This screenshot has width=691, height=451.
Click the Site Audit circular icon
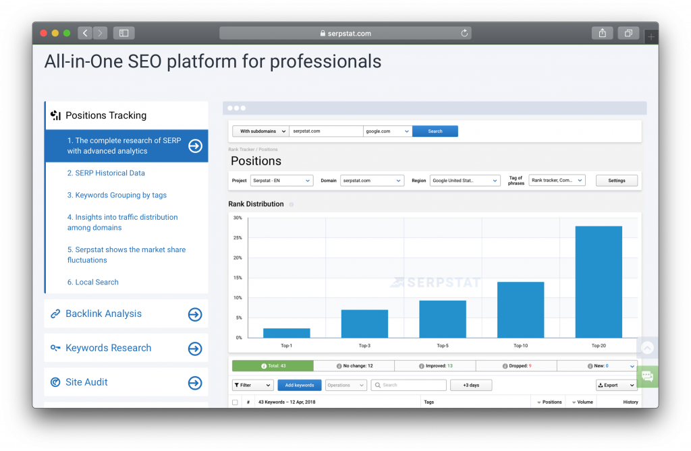tap(55, 382)
